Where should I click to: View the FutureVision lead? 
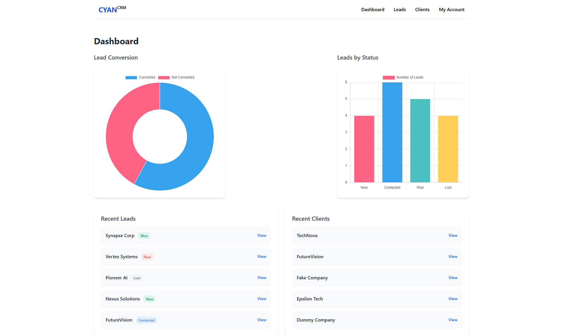coord(262,320)
